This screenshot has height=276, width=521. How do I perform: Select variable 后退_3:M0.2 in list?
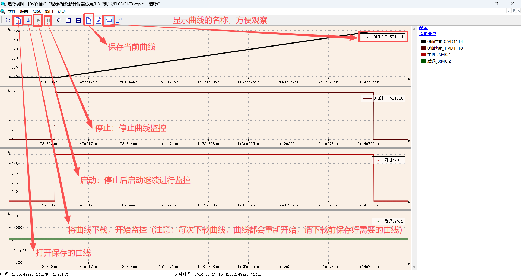439,61
